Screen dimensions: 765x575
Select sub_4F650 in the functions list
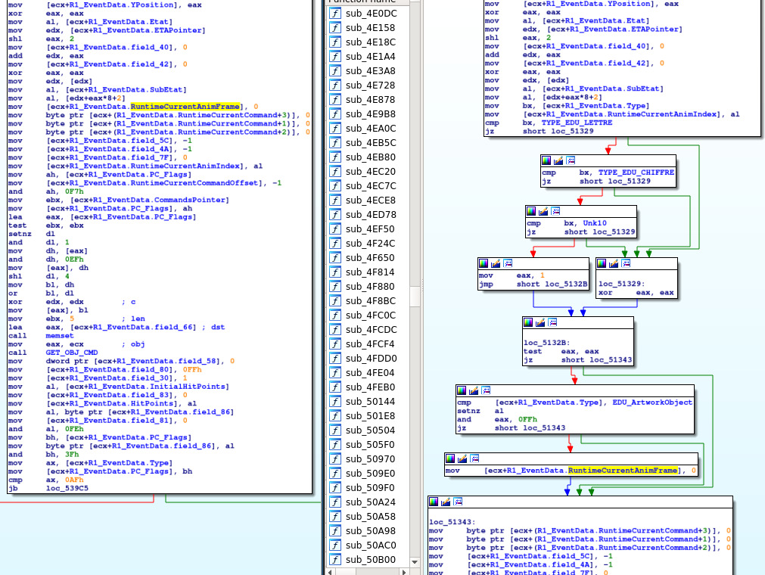pos(370,257)
